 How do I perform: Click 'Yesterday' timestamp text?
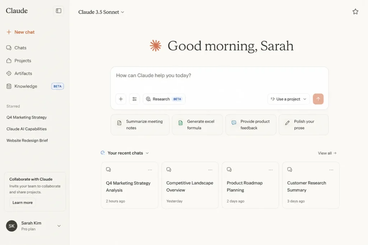(x=174, y=201)
